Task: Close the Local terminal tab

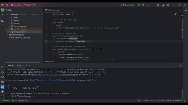Action: (x=23, y=65)
